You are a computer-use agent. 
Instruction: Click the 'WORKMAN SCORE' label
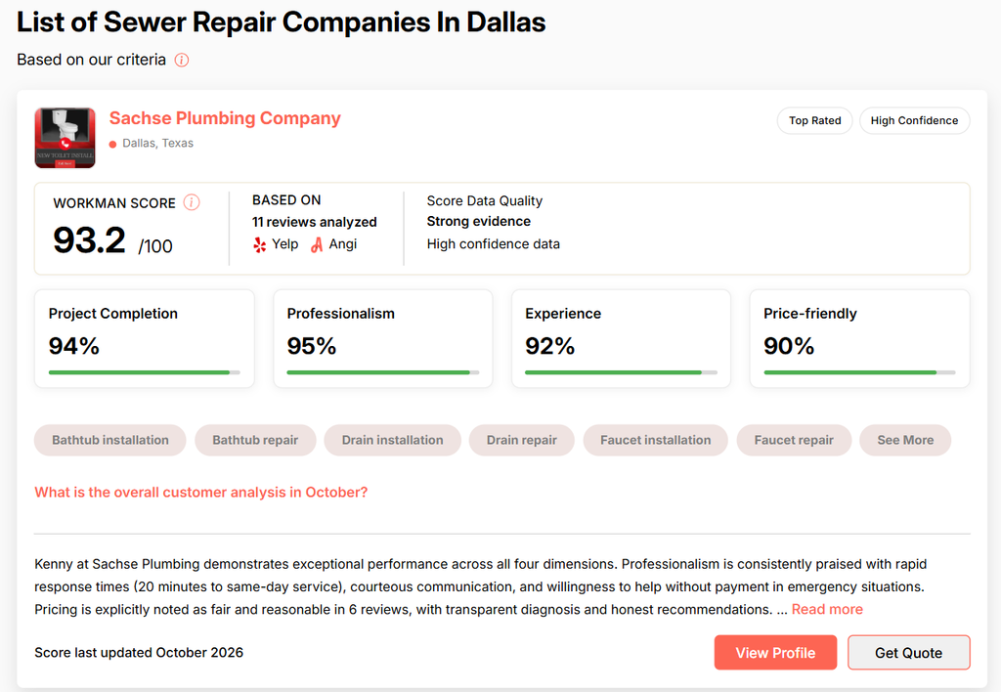114,203
